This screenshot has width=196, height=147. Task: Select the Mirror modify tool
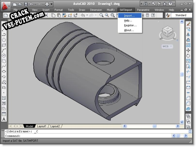pyautogui.click(x=188, y=34)
